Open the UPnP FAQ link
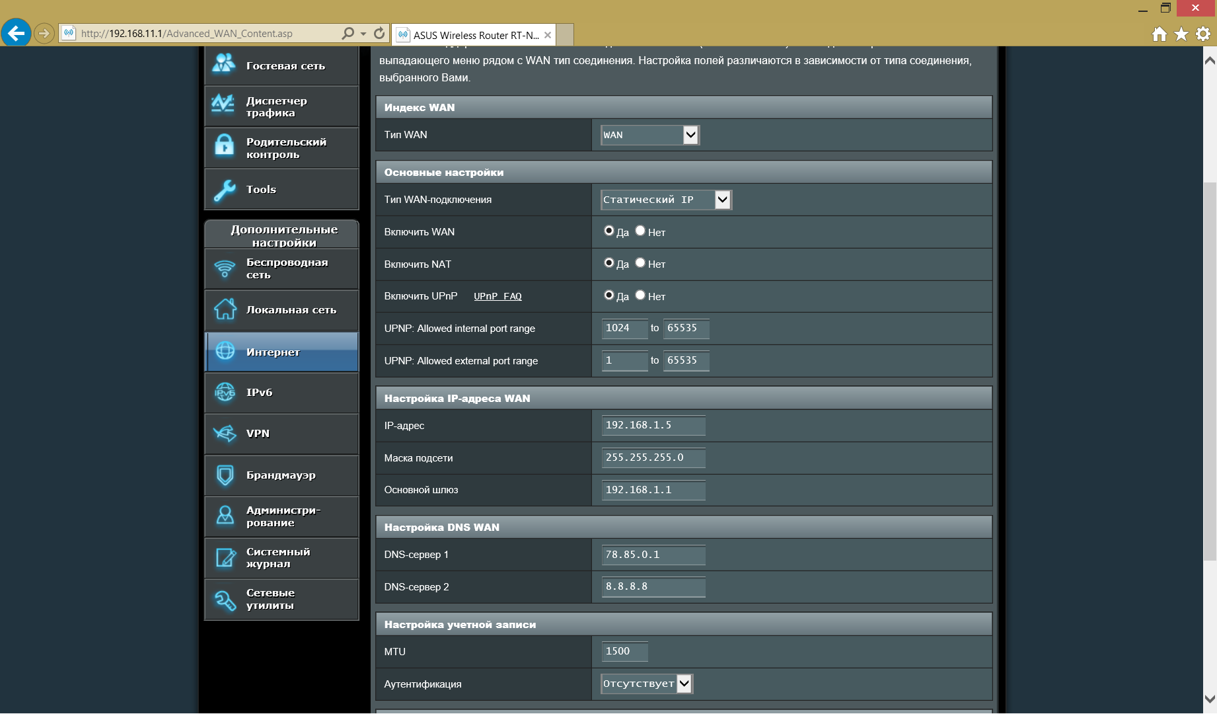Image resolution: width=1217 pixels, height=714 pixels. 498,296
